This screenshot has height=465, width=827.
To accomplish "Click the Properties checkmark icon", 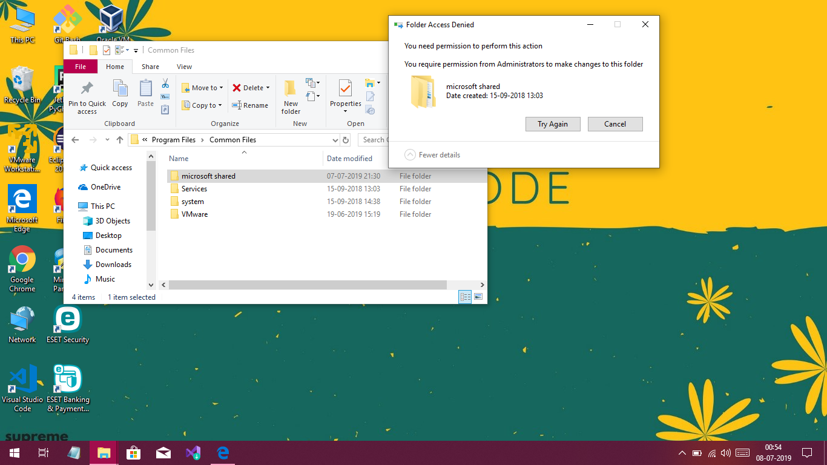I will [x=345, y=89].
